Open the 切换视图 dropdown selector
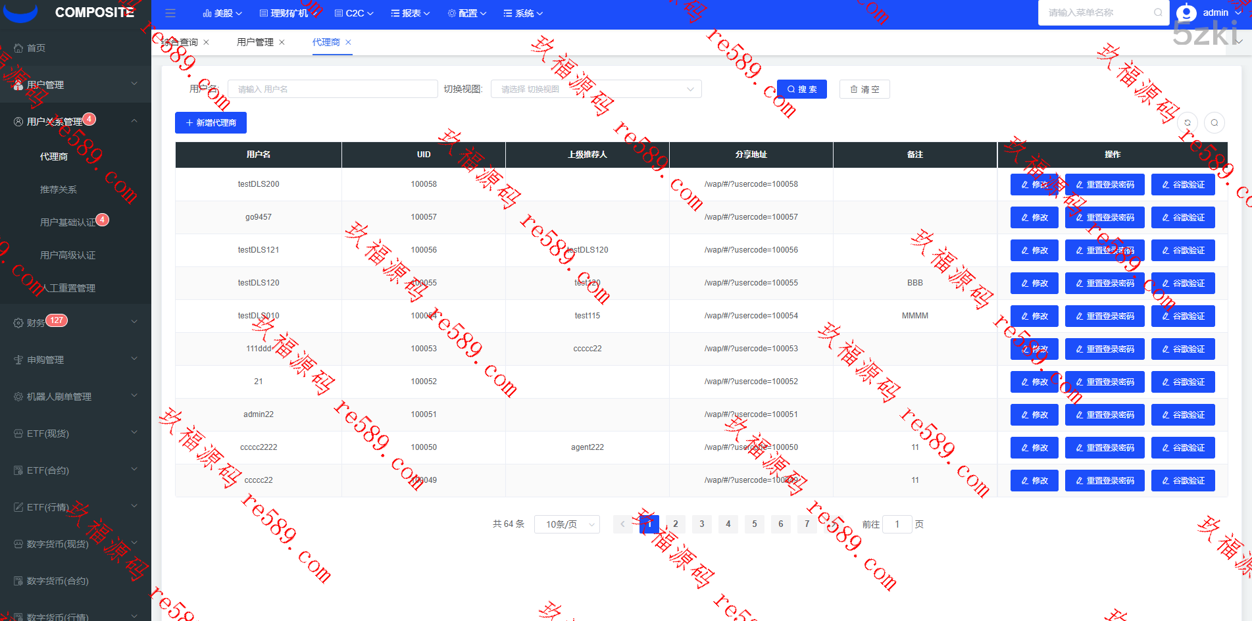1252x621 pixels. pos(595,89)
